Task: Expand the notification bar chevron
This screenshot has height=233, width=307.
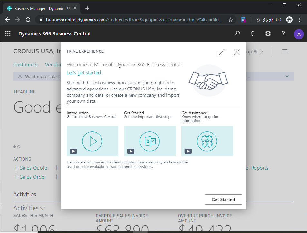Action: coord(287,76)
